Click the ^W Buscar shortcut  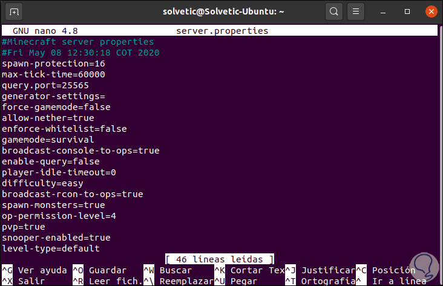[x=168, y=270]
